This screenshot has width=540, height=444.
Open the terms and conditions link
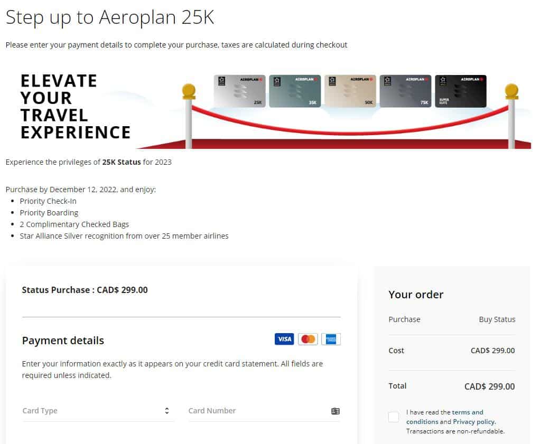tap(467, 412)
